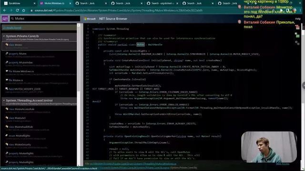Click the class icon beside MutexAccessRule
The height and width of the screenshot is (171, 305).
7,109
